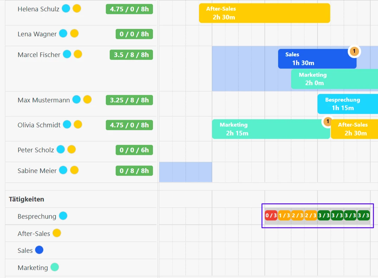Click the red 0 / 3 staffing cell

pyautogui.click(x=271, y=215)
